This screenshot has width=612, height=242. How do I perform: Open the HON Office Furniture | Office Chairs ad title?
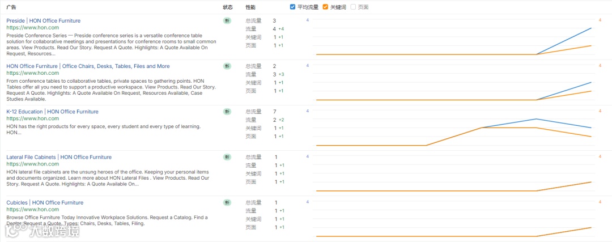(88, 66)
